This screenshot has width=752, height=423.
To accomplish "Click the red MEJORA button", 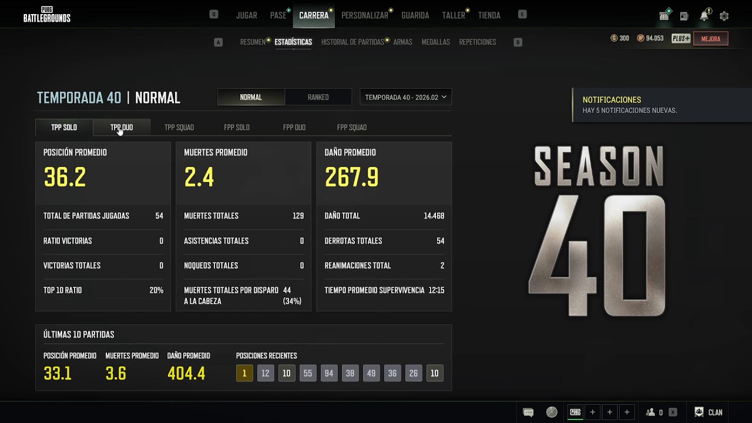I will (711, 39).
